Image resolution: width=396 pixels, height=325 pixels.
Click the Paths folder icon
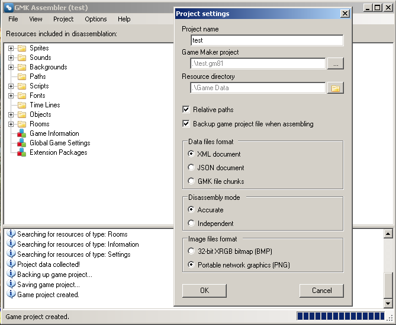tap(22, 77)
